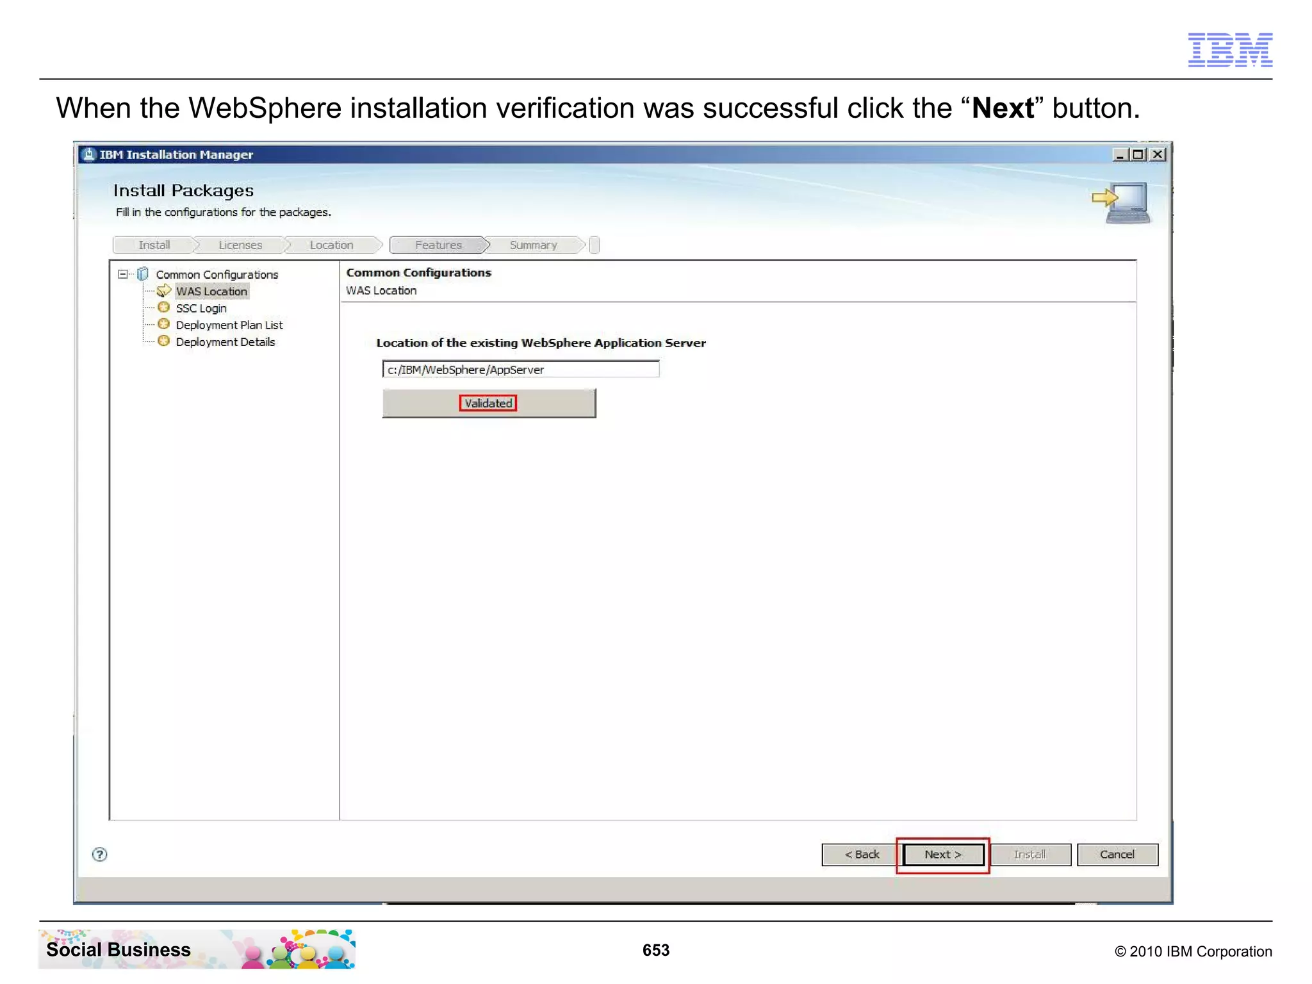Click the WebSphere location path field
The image size is (1312, 984).
521,370
